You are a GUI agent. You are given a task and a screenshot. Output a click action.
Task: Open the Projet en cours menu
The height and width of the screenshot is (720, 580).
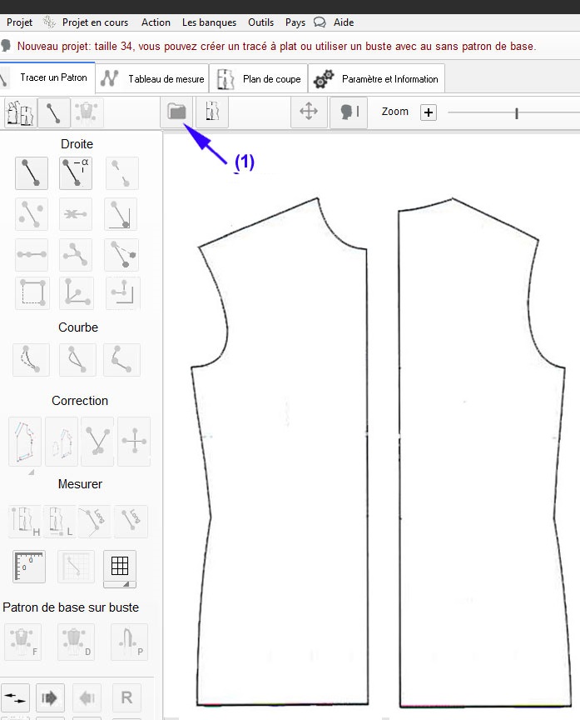[95, 22]
